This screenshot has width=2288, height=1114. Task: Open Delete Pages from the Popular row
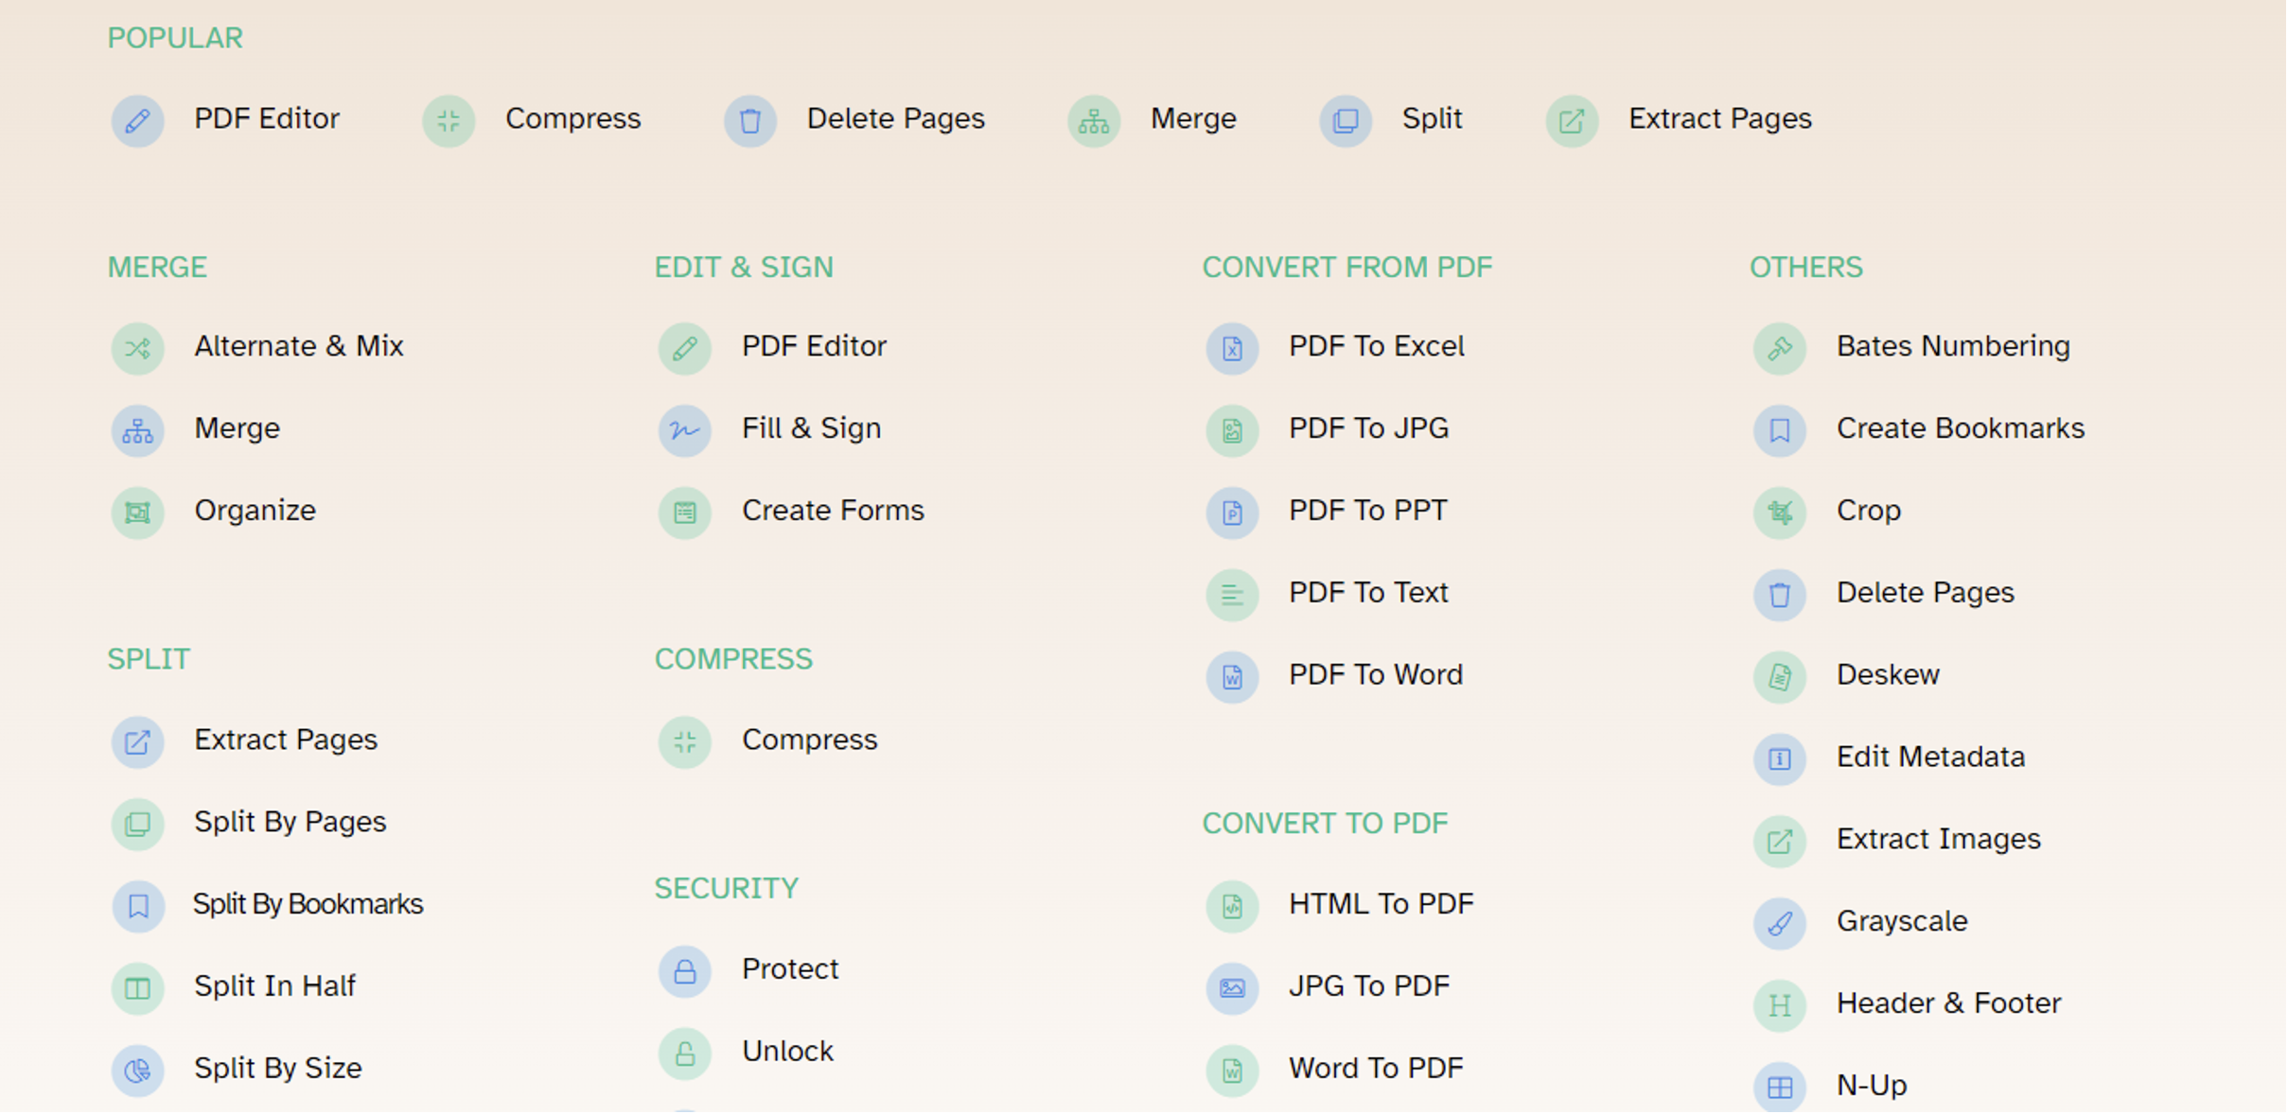click(x=896, y=119)
